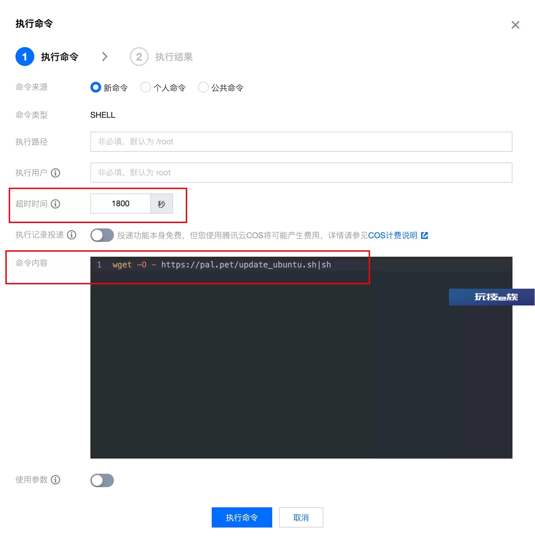This screenshot has width=535, height=543.
Task: Select the 个人命令 radio button
Action: 146,87
